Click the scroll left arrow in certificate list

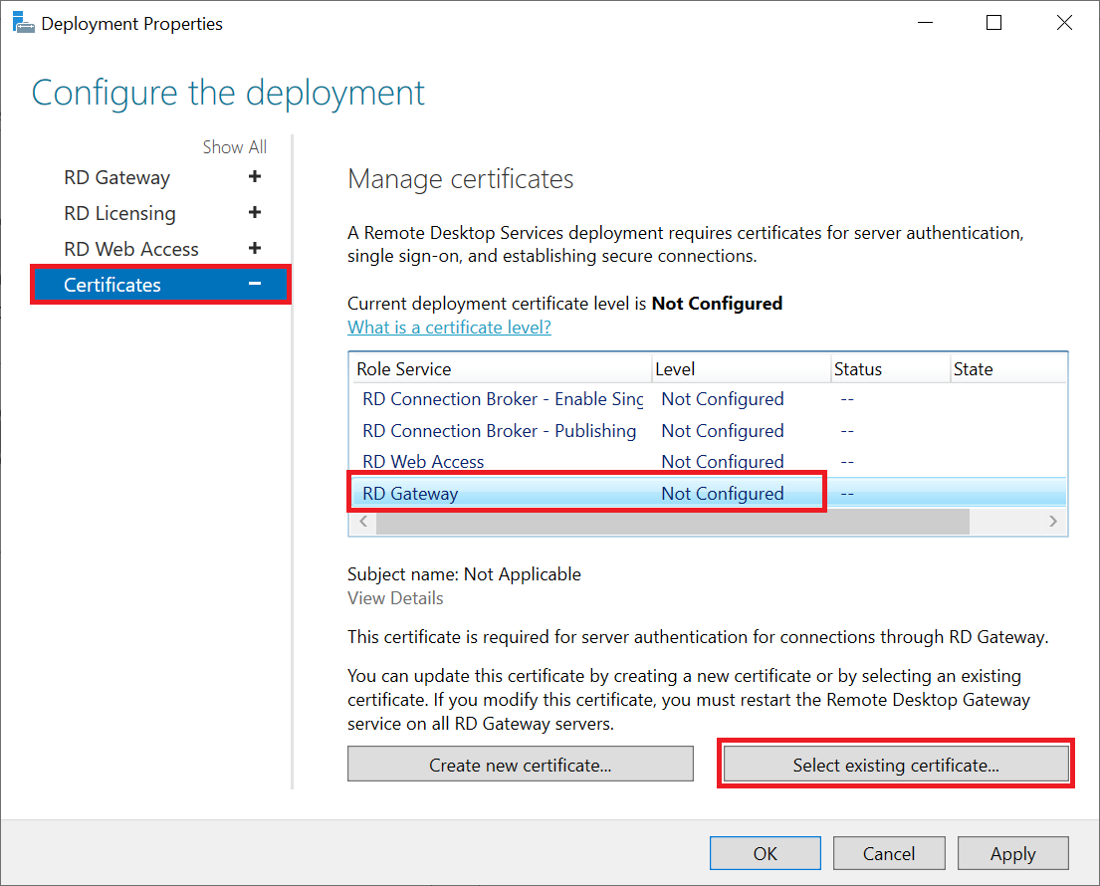[362, 522]
